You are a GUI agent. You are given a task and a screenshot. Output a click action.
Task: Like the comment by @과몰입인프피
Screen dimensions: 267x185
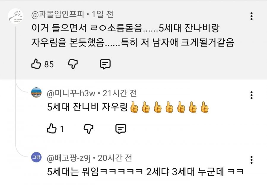click(x=36, y=64)
